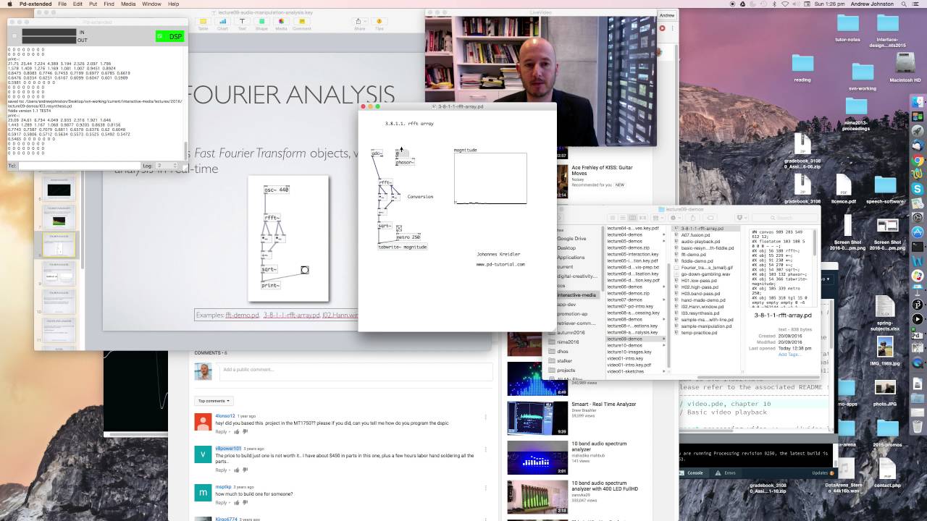This screenshot has width=927, height=521.
Task: Open licence.pdf on desktop
Action: click(x=844, y=186)
